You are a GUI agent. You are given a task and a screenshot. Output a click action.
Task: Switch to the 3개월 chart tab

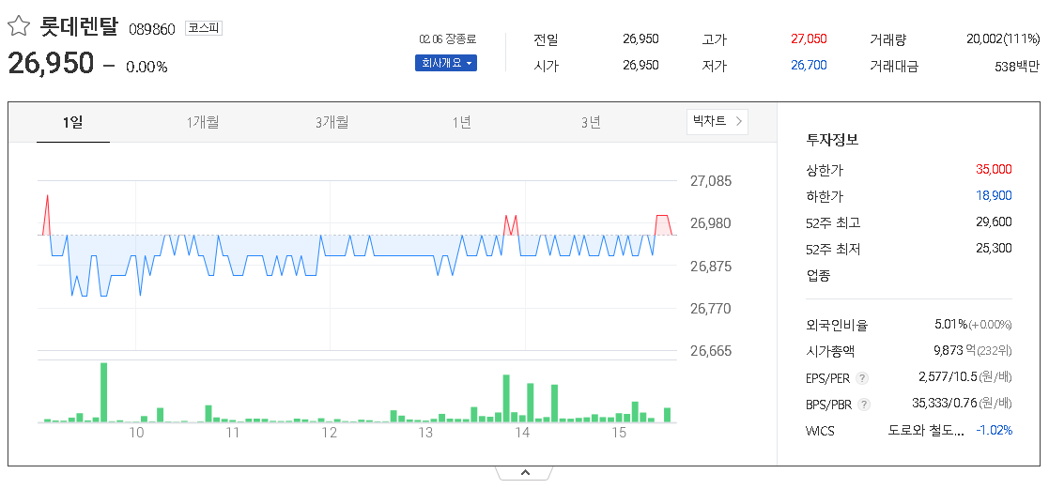pos(332,122)
